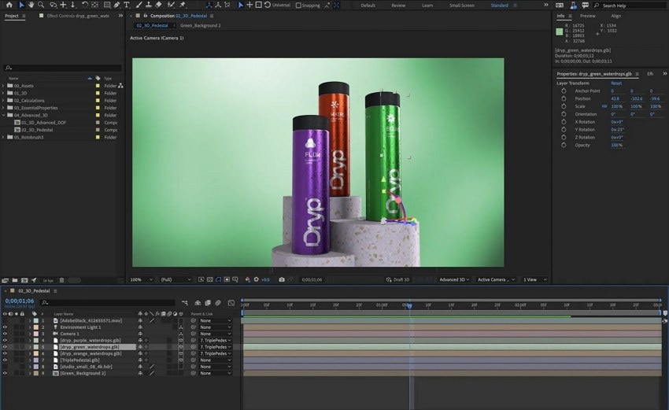Image resolution: width=669 pixels, height=410 pixels.
Task: Open the (Full) resolution dropdown
Action: click(176, 279)
